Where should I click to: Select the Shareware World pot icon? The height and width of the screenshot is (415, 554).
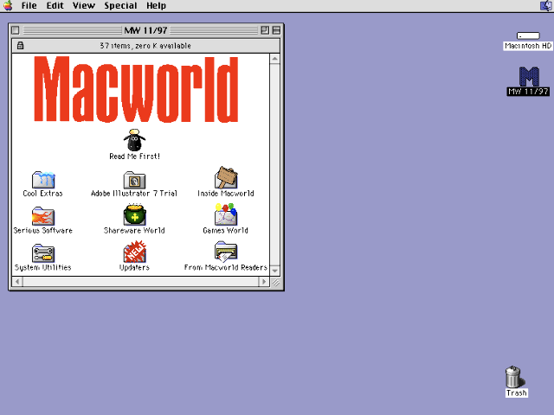[134, 214]
